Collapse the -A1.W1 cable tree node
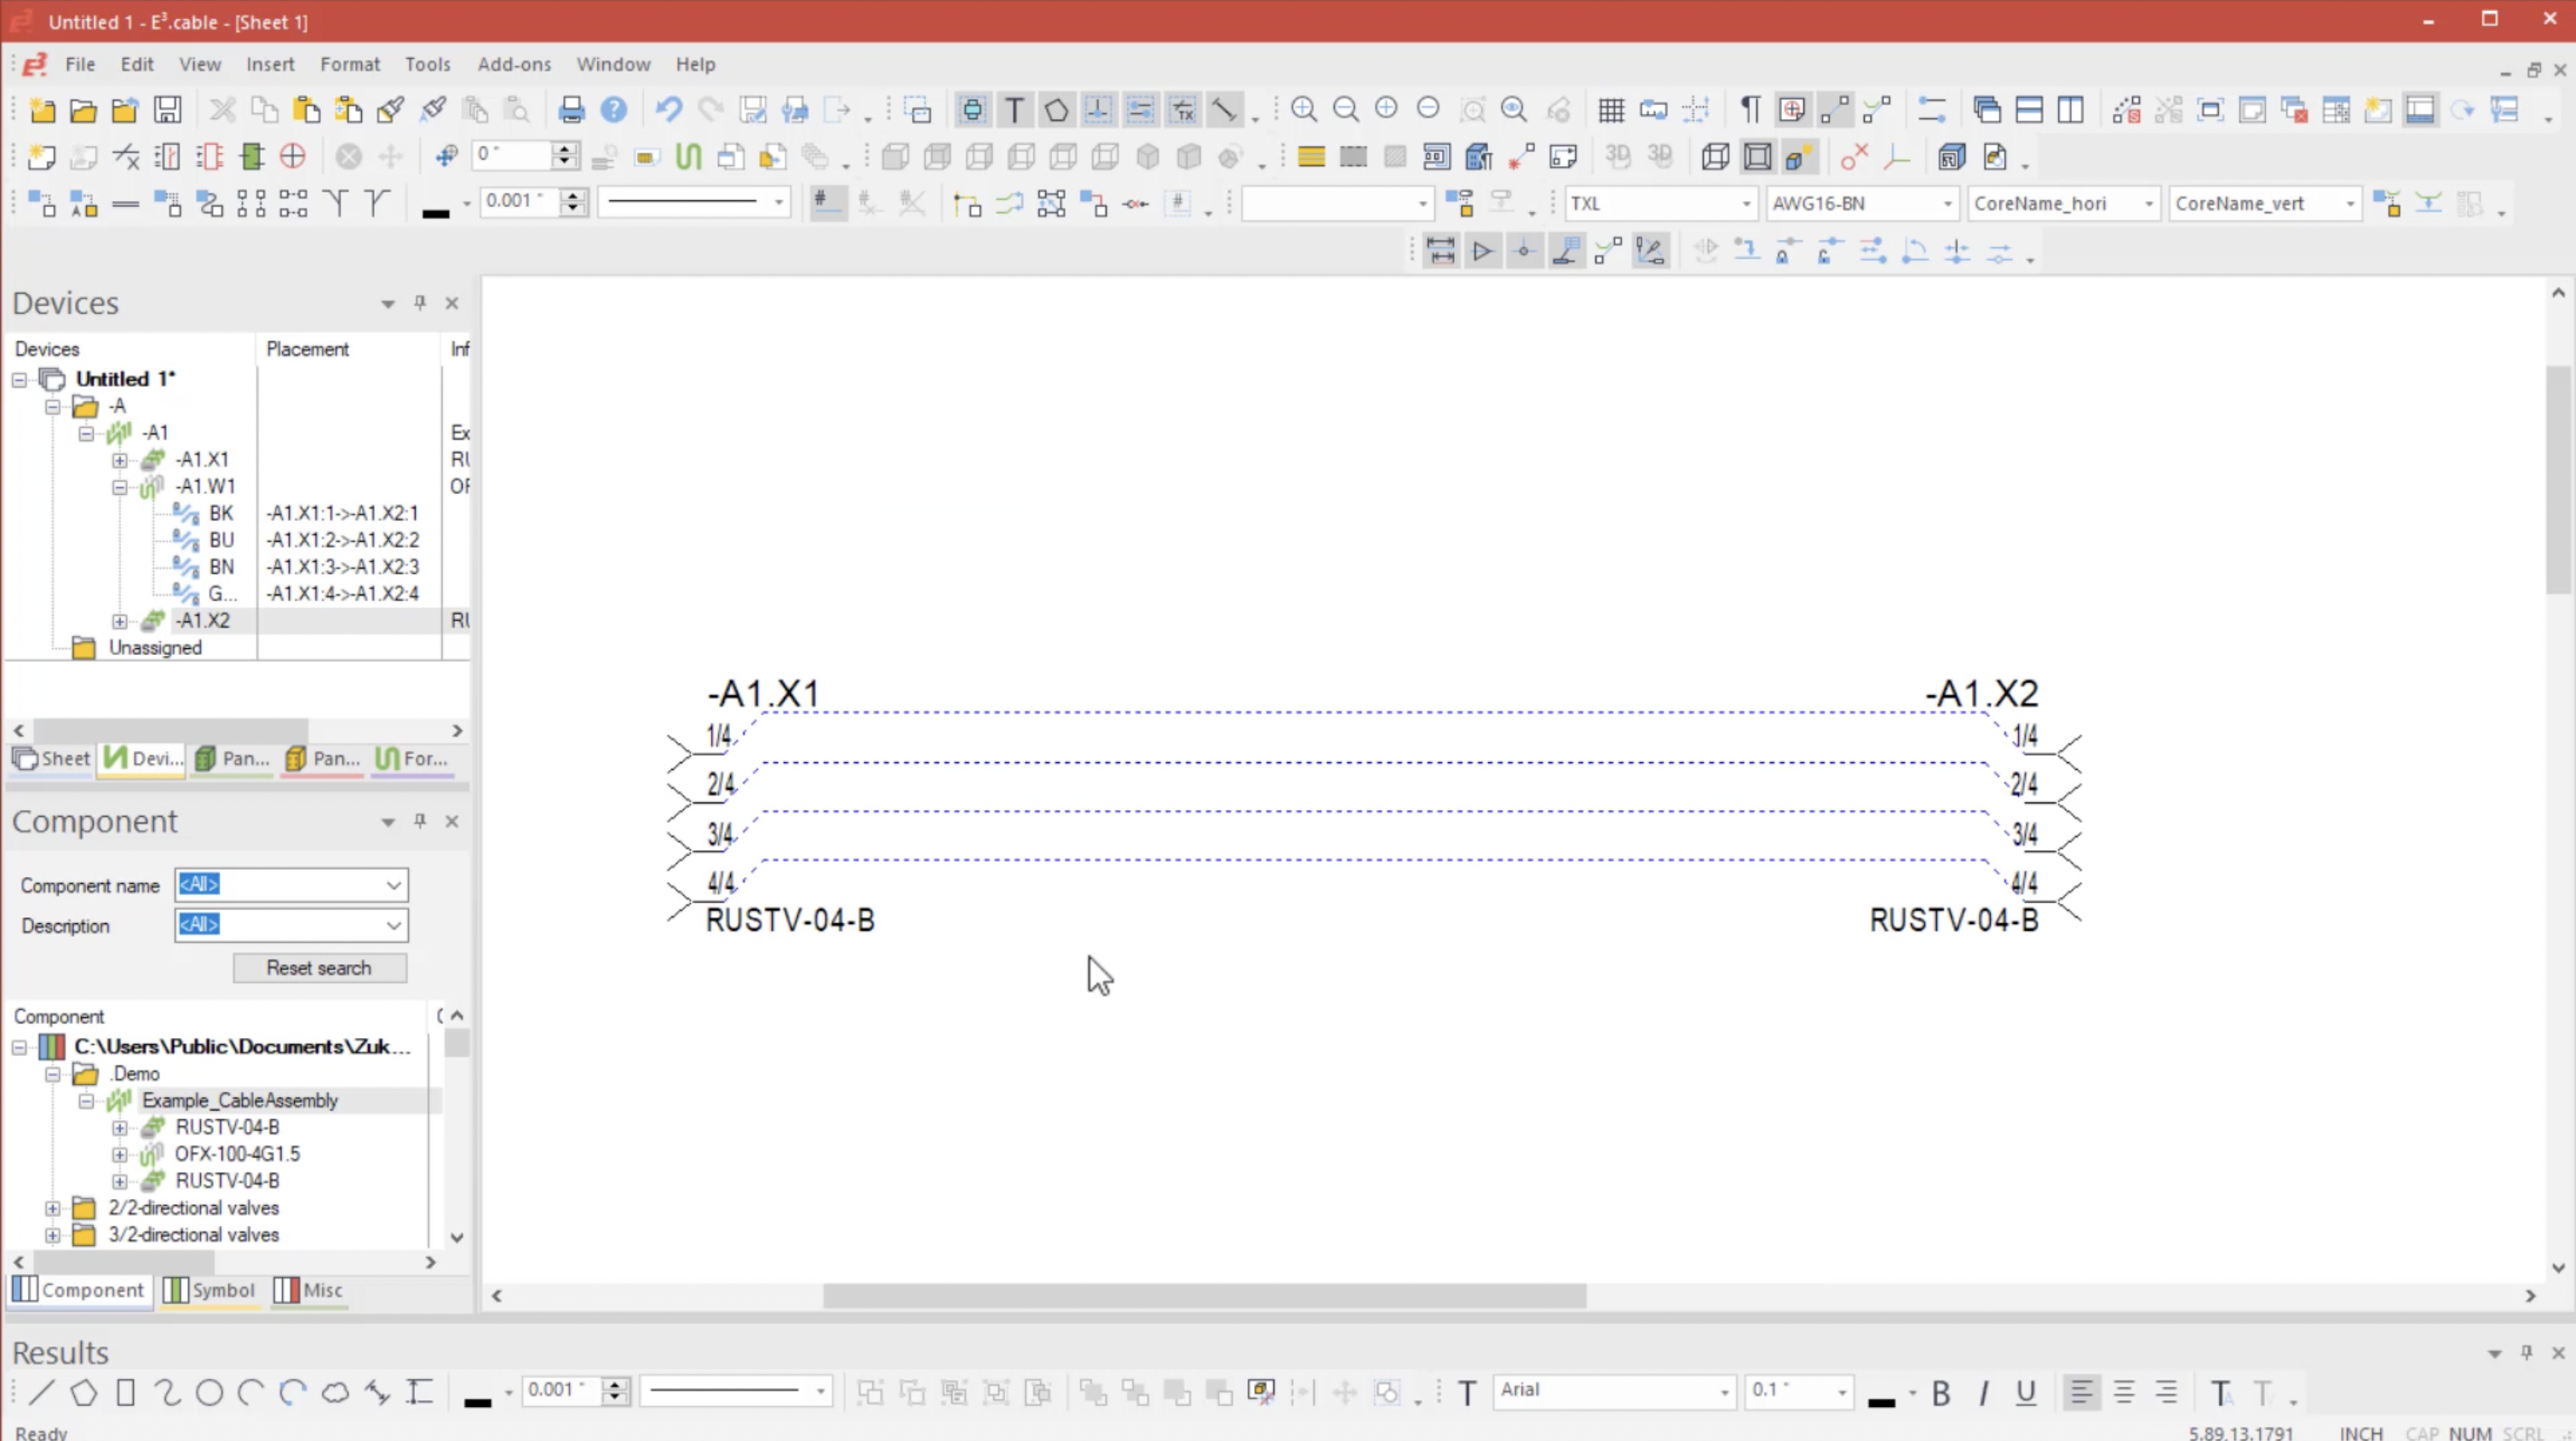 (120, 488)
